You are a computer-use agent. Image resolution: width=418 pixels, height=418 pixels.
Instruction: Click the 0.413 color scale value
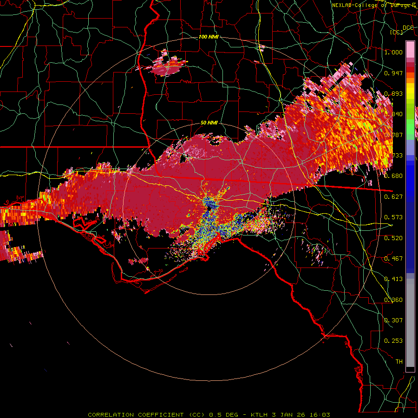coord(393,279)
